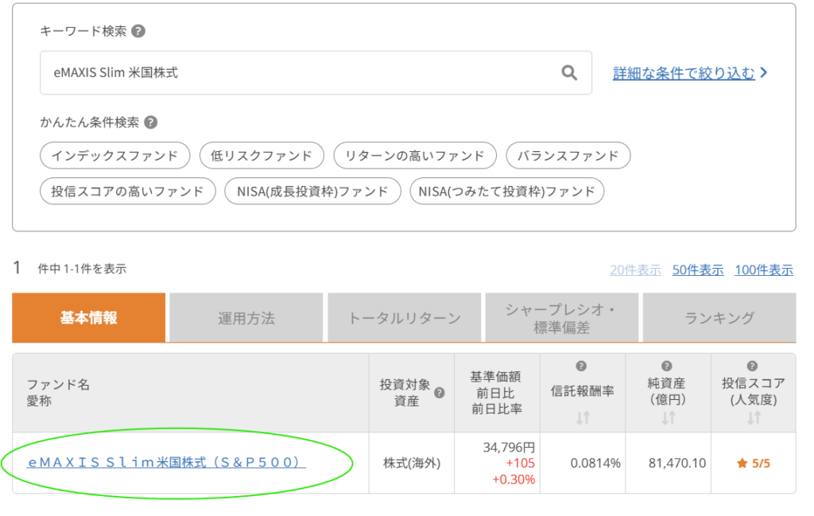The height and width of the screenshot is (516, 814).
Task: Show 50件表示 results per page
Action: pos(698,270)
